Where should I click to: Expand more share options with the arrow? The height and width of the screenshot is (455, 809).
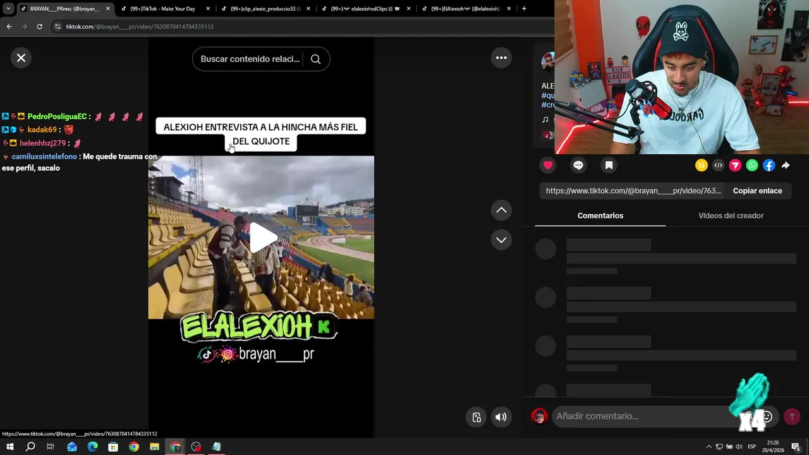click(x=786, y=166)
